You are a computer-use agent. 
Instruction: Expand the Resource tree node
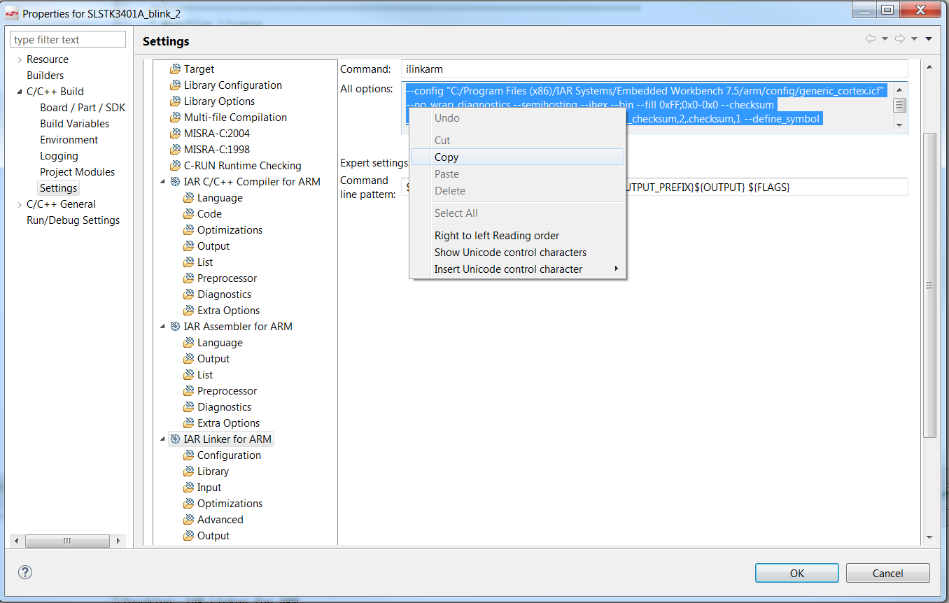(x=20, y=60)
